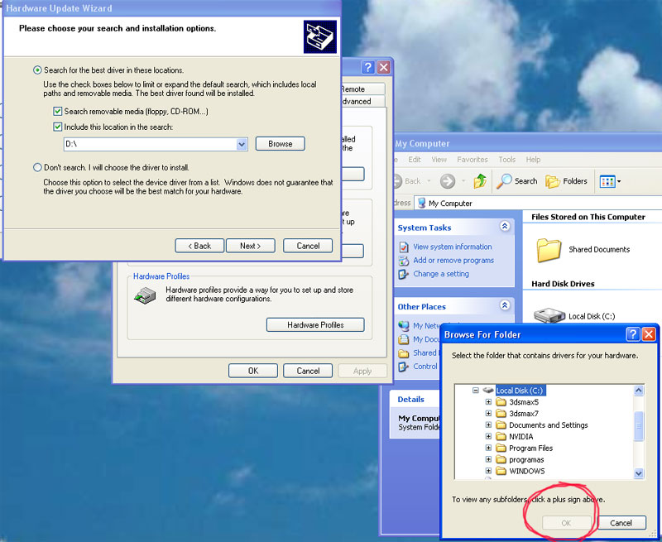662x542 pixels.
Task: Click the Back toolbar button in My Computer
Action: tap(407, 181)
